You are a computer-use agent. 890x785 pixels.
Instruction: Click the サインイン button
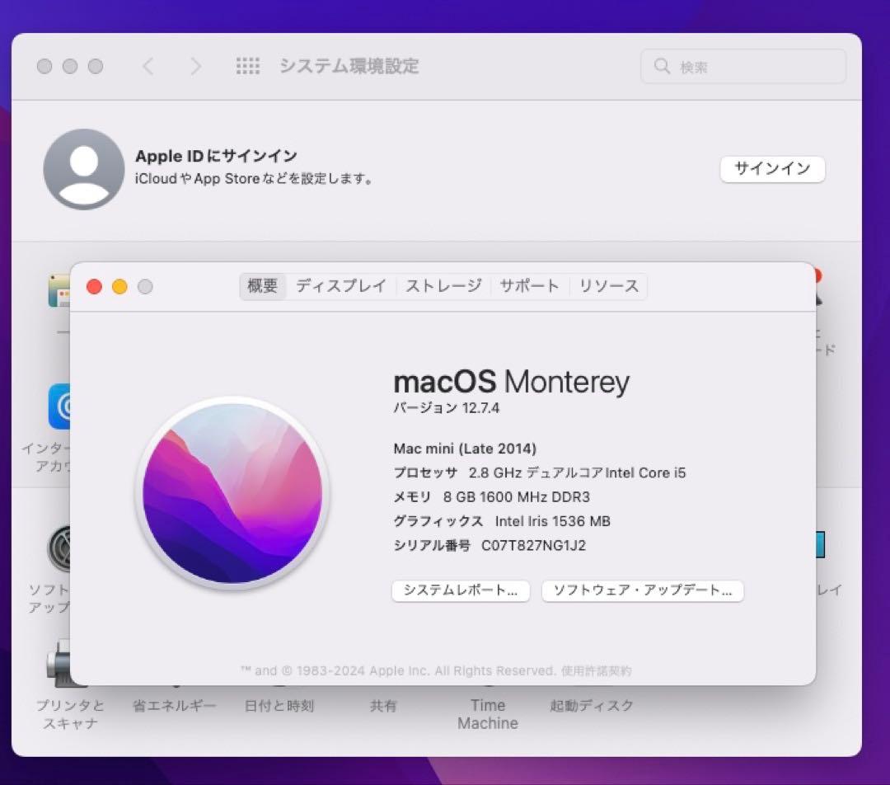772,169
